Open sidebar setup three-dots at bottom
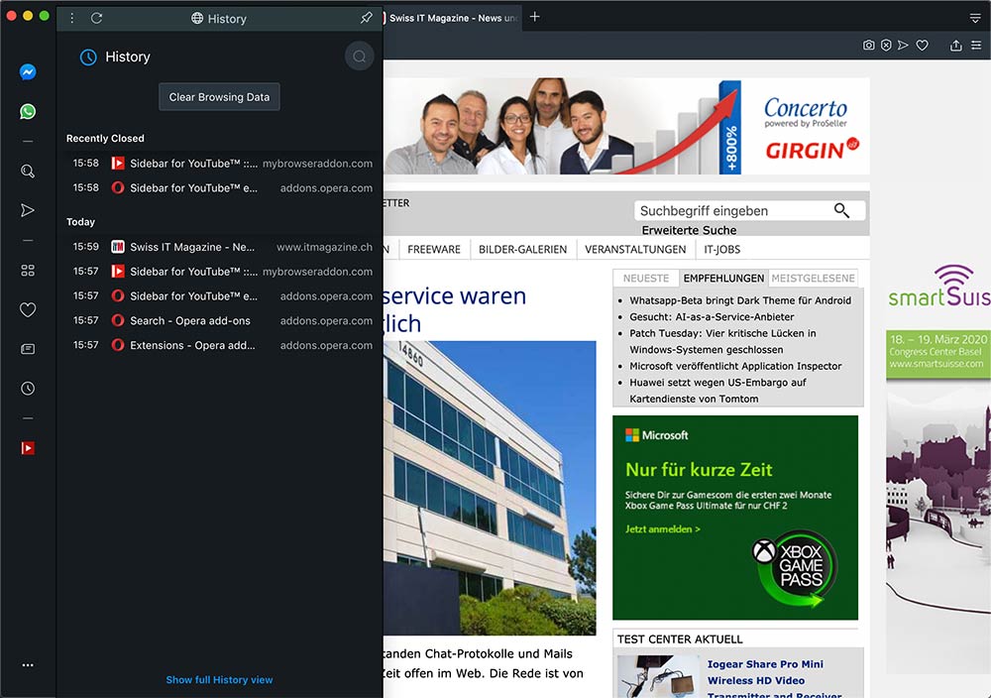 [x=27, y=665]
